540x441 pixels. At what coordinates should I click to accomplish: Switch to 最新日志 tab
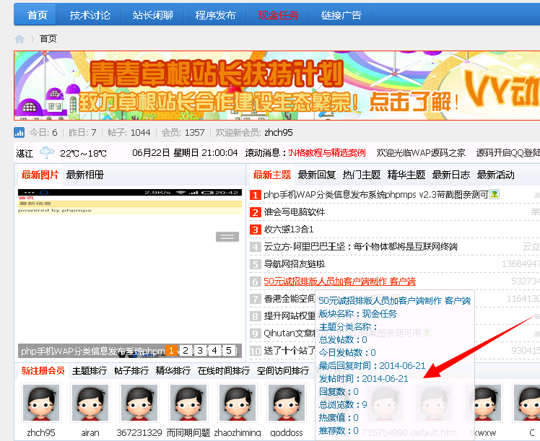450,175
